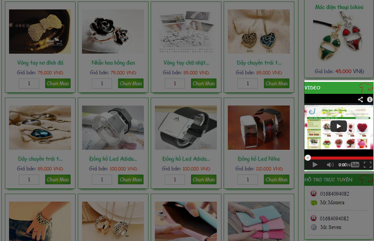Viewport: 374px width, 241px height.
Task: Click the video progress slider handle
Action: [x=308, y=158]
